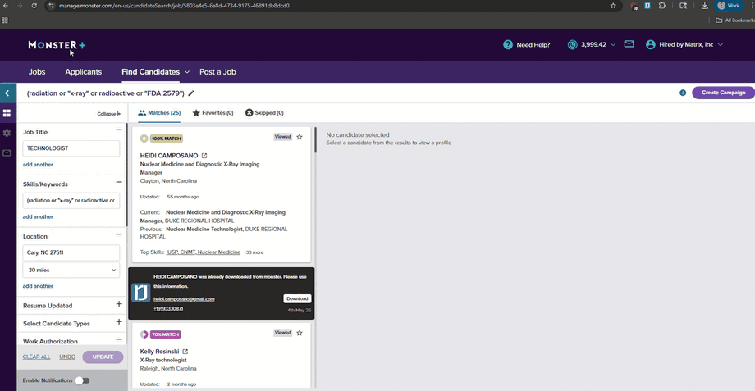This screenshot has width=755, height=391.
Task: Open the Hired by Matrix, Inc account menu
Action: pos(686,45)
